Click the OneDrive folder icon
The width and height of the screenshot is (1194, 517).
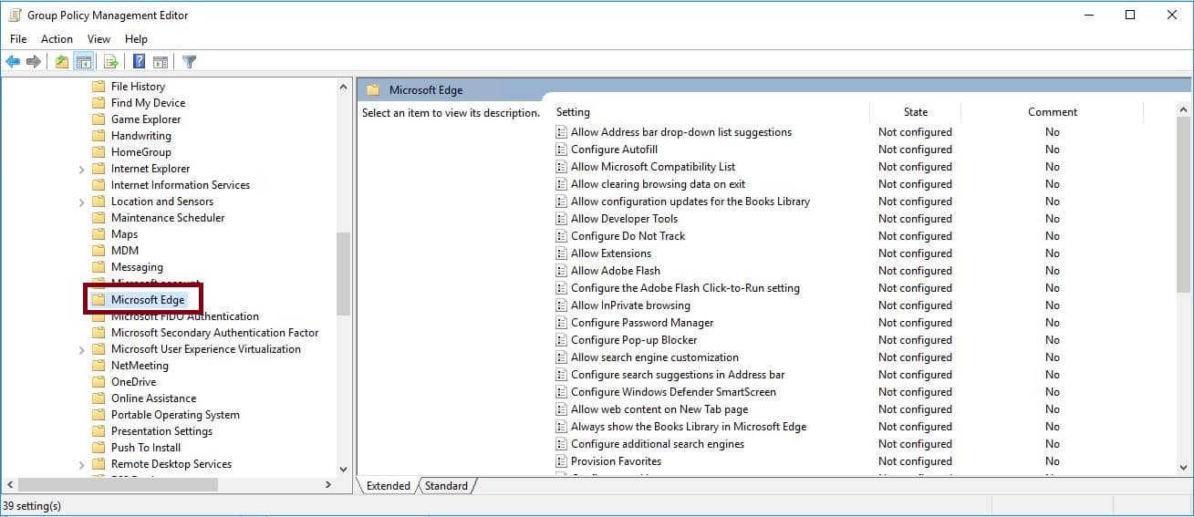99,382
